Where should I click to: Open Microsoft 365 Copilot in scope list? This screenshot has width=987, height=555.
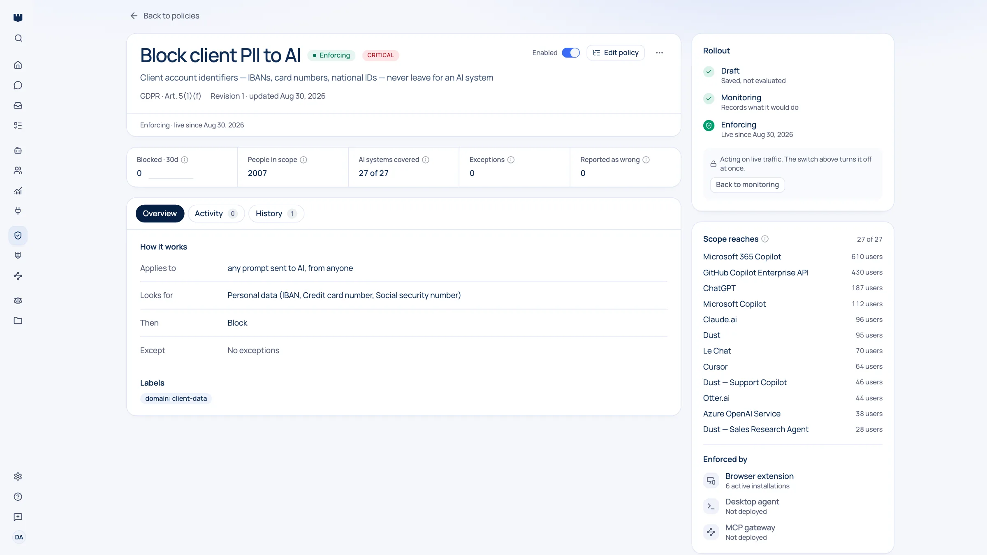point(792,257)
